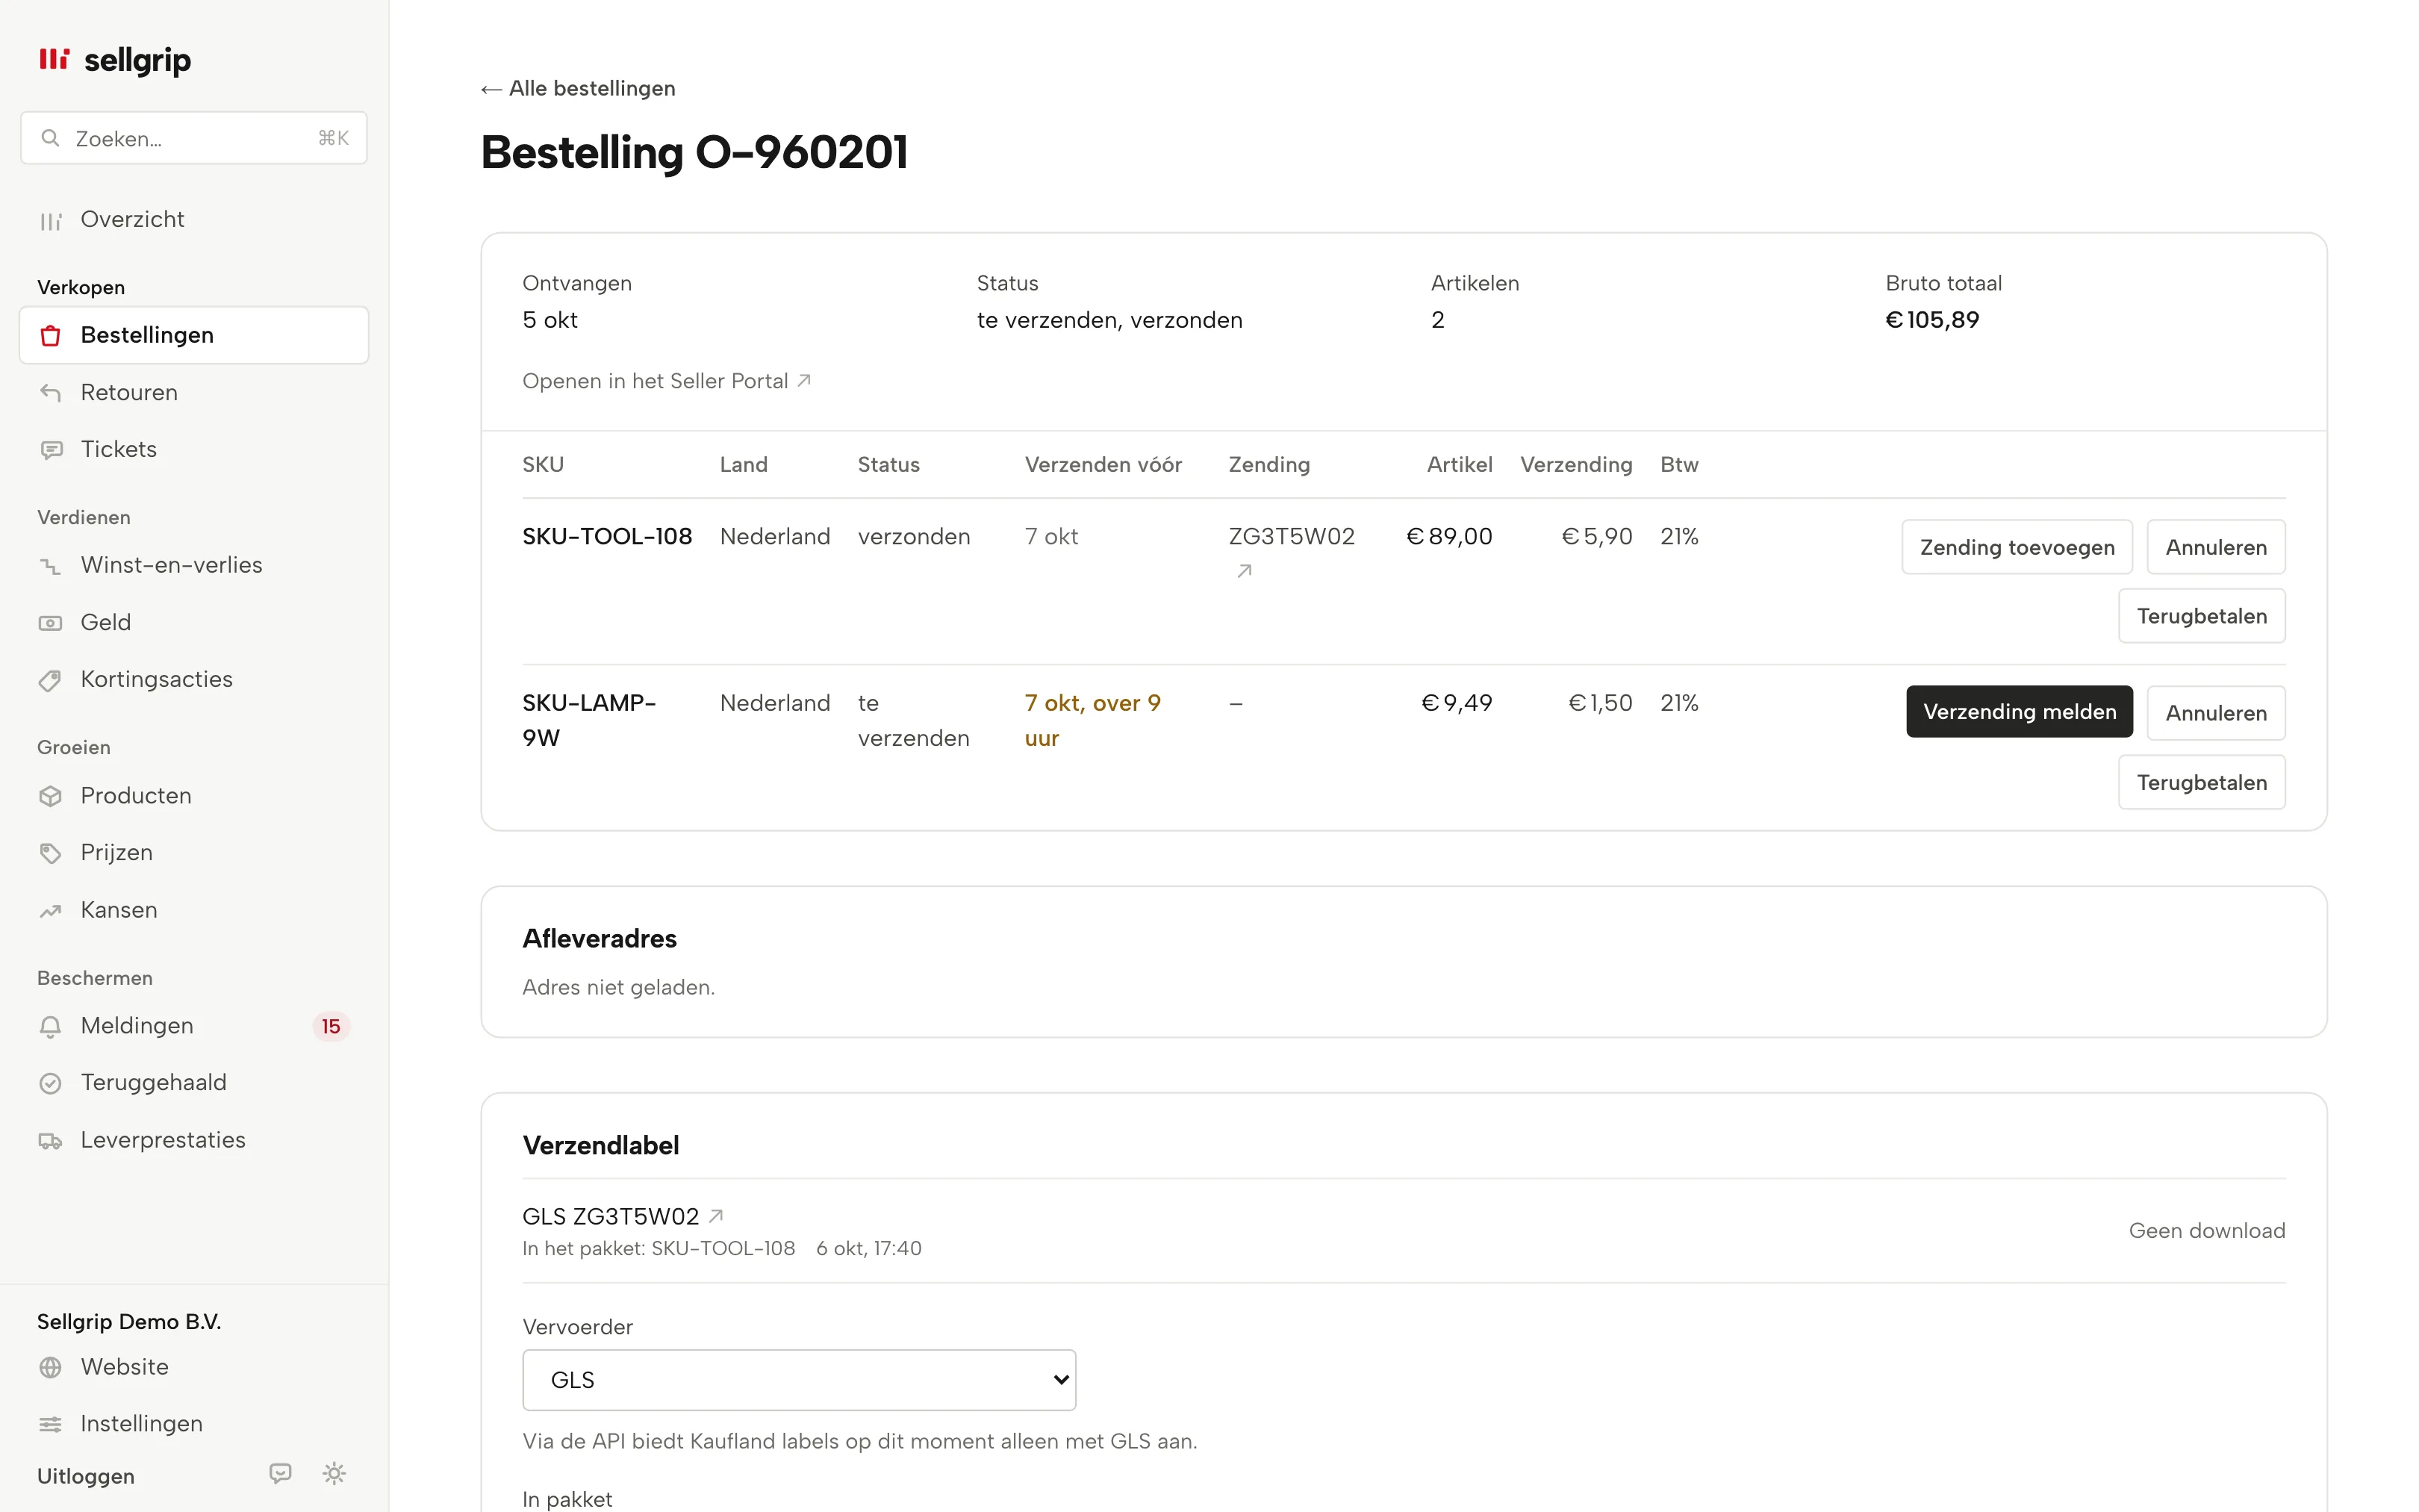Open GLS ZG3T5W02 label tracking link

click(x=623, y=1217)
